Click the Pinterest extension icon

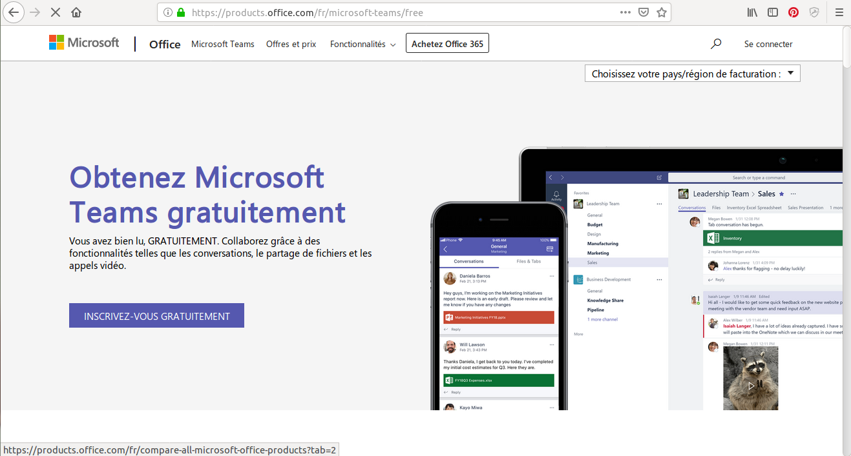point(793,12)
